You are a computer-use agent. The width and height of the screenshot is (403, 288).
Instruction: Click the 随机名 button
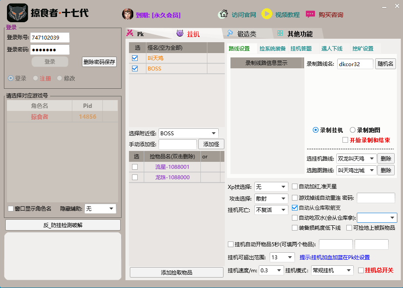point(385,64)
